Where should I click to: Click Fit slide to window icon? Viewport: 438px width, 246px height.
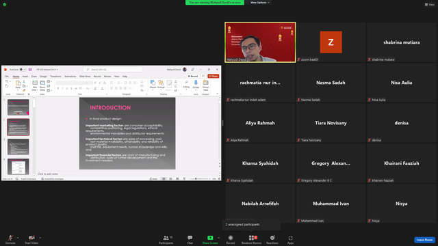[219, 179]
